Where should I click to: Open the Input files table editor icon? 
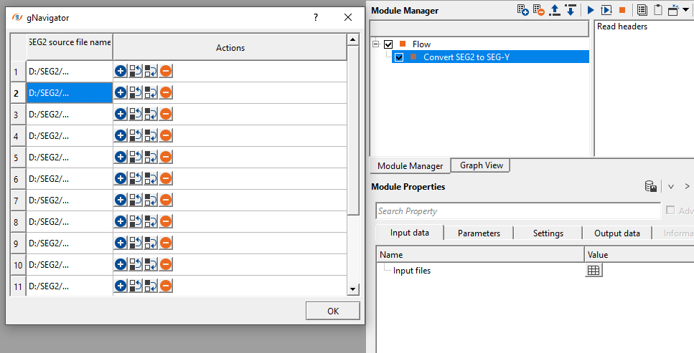click(594, 271)
